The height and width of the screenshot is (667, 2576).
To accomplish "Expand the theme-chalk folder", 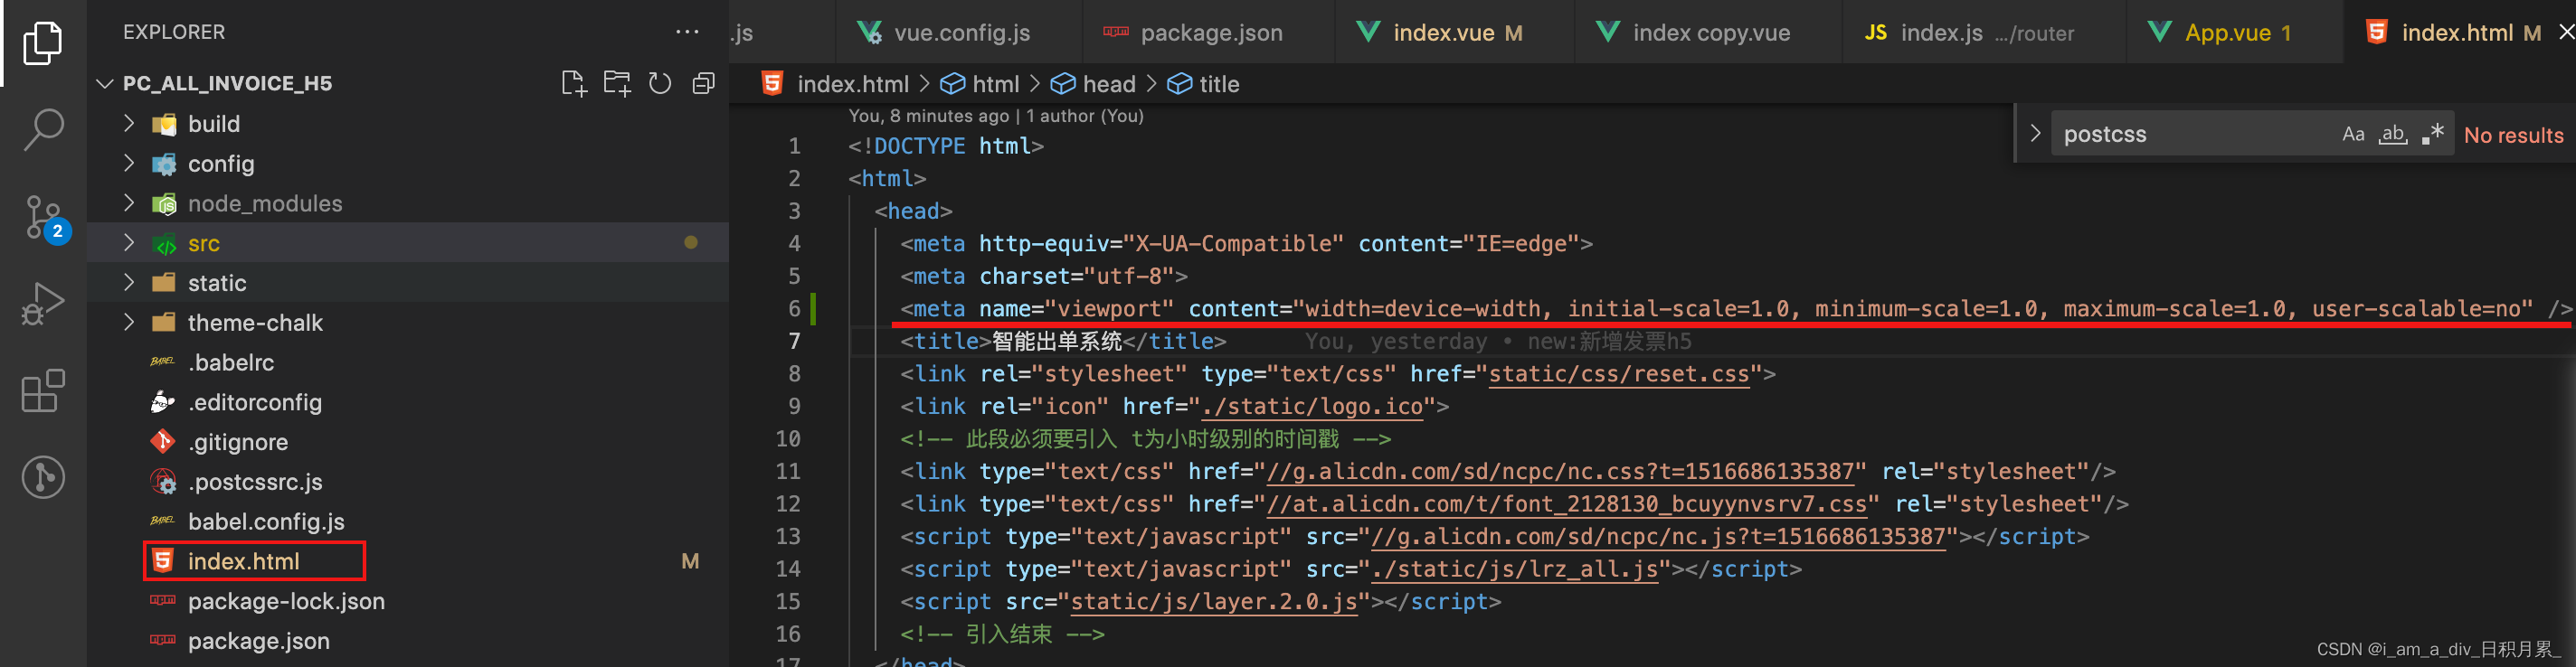I will point(129,323).
